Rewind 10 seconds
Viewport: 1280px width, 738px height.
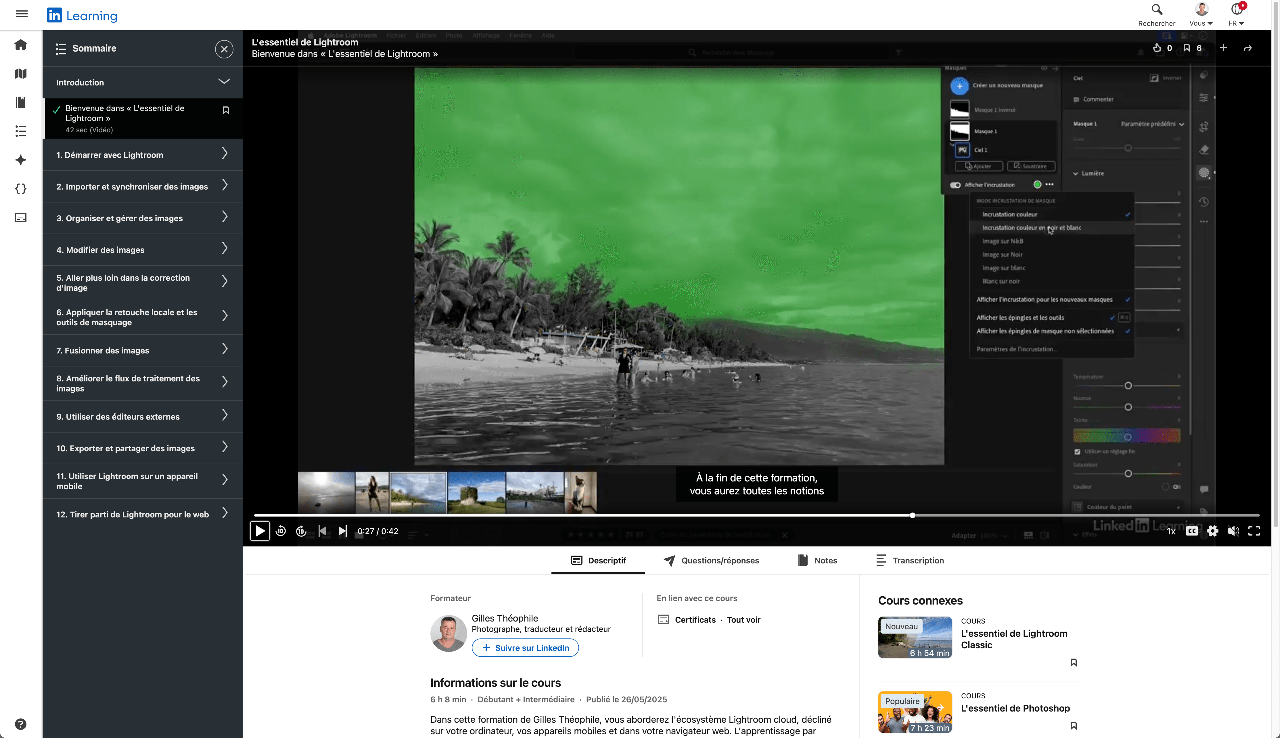tap(281, 531)
